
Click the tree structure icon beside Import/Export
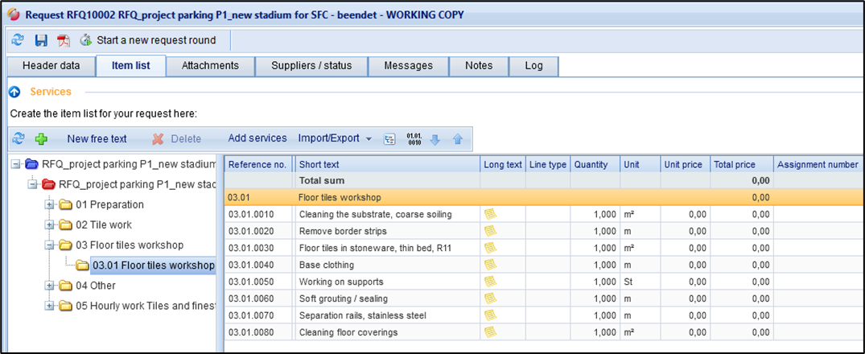(x=390, y=139)
